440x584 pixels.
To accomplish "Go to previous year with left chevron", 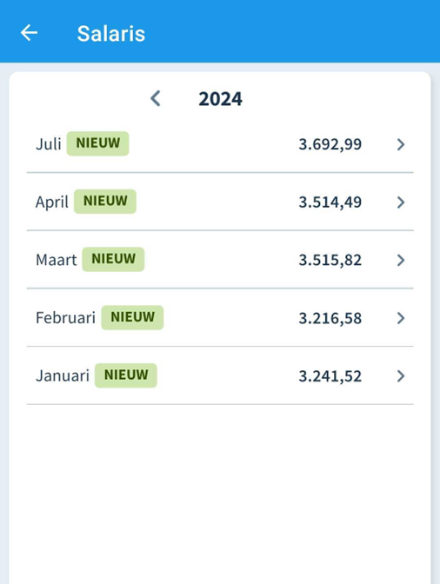I will coord(156,99).
